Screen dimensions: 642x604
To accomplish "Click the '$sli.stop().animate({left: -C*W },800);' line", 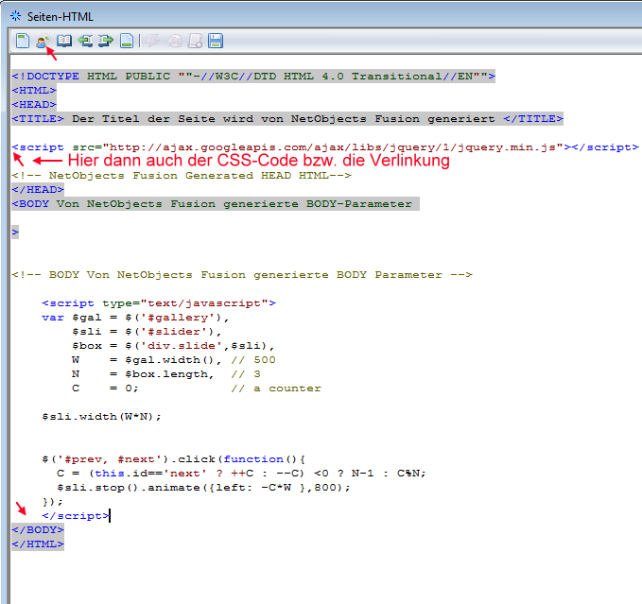I will pos(203,488).
